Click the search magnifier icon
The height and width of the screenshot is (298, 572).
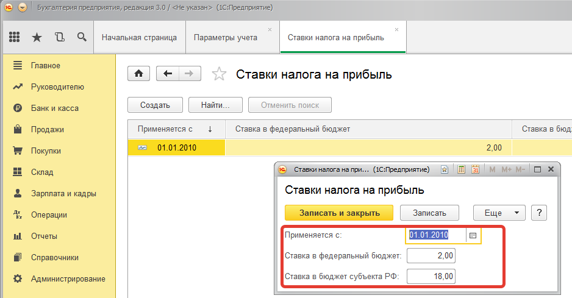click(82, 37)
